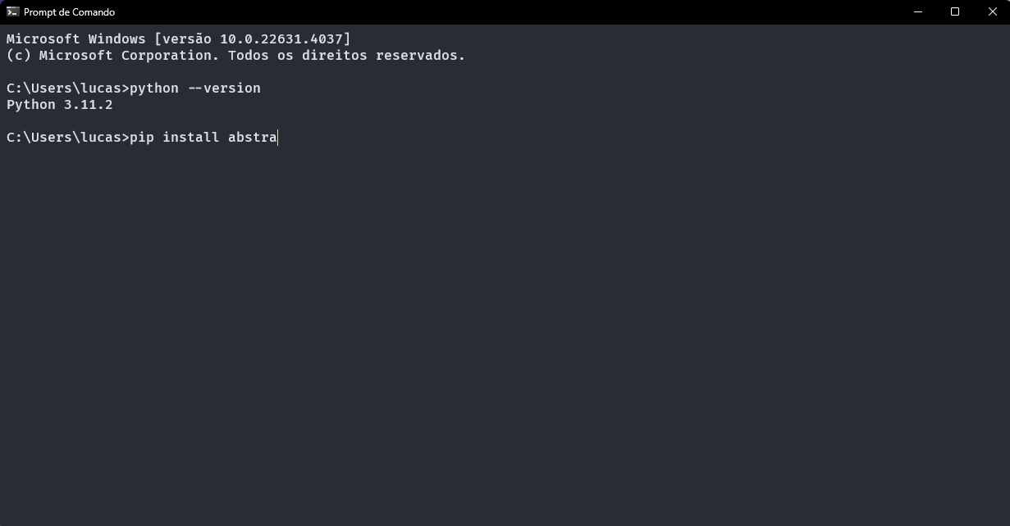Minimize the Prompt de Comando window

point(917,11)
